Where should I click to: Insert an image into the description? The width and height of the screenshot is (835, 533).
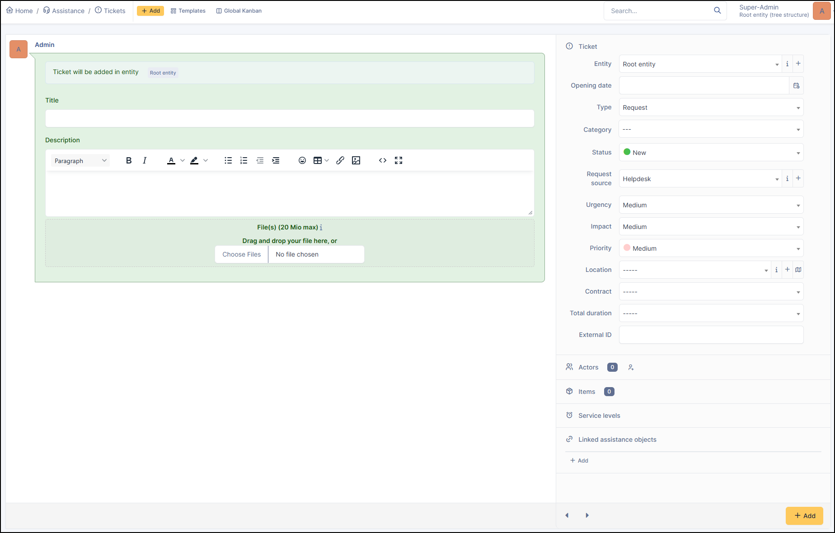tap(356, 160)
